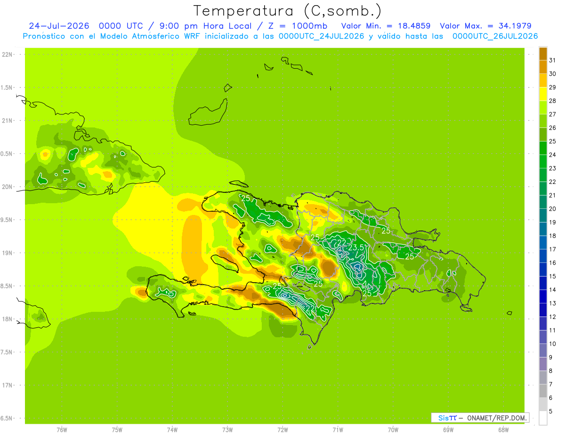Click the colorbar scale value '31'
Image resolution: width=565 pixels, height=436 pixels.
pos(553,60)
